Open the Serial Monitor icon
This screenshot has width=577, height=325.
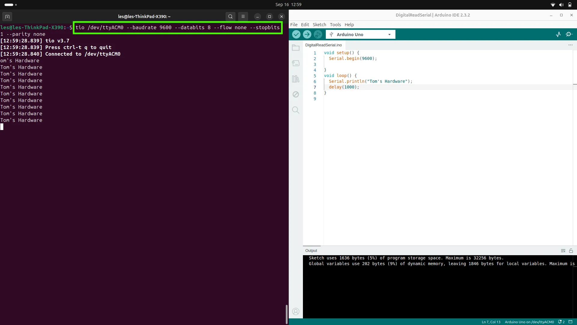[x=569, y=35]
